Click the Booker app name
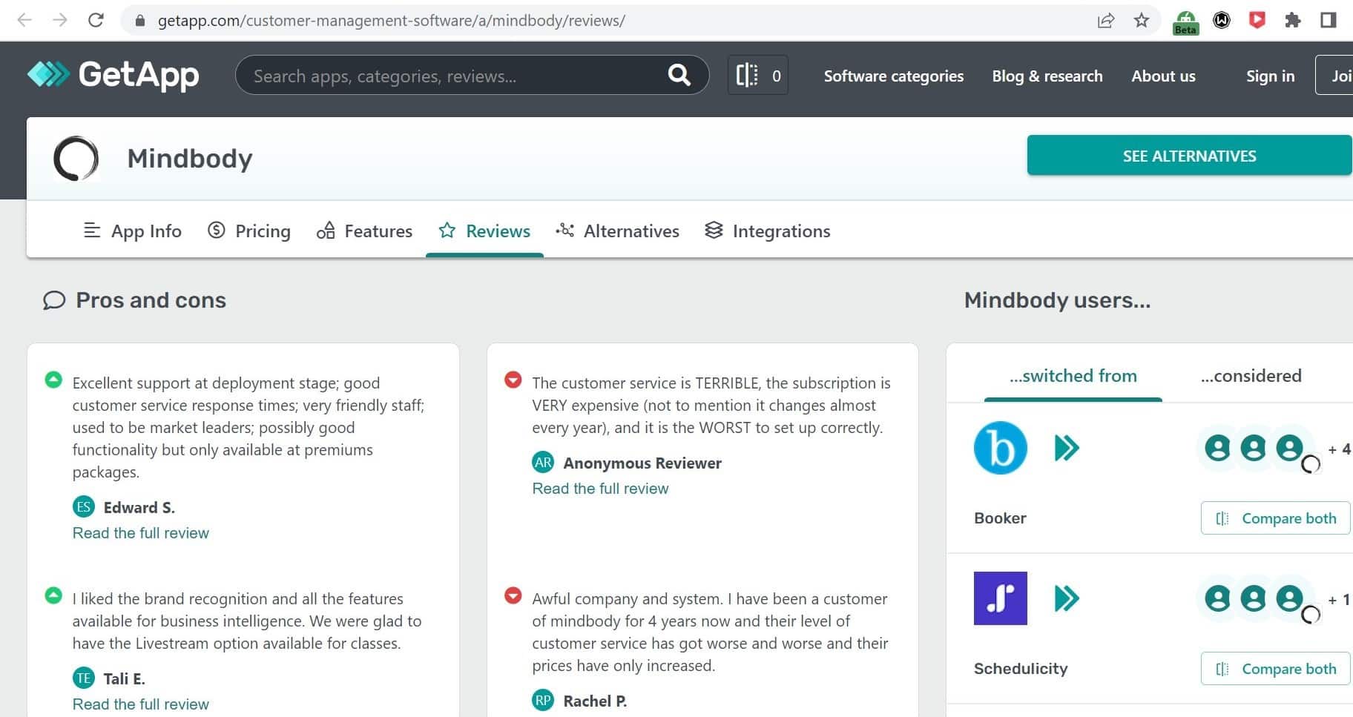This screenshot has width=1353, height=717. pos(1000,518)
